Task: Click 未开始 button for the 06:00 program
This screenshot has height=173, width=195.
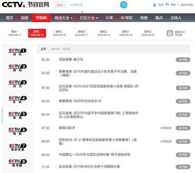Action: click(183, 115)
